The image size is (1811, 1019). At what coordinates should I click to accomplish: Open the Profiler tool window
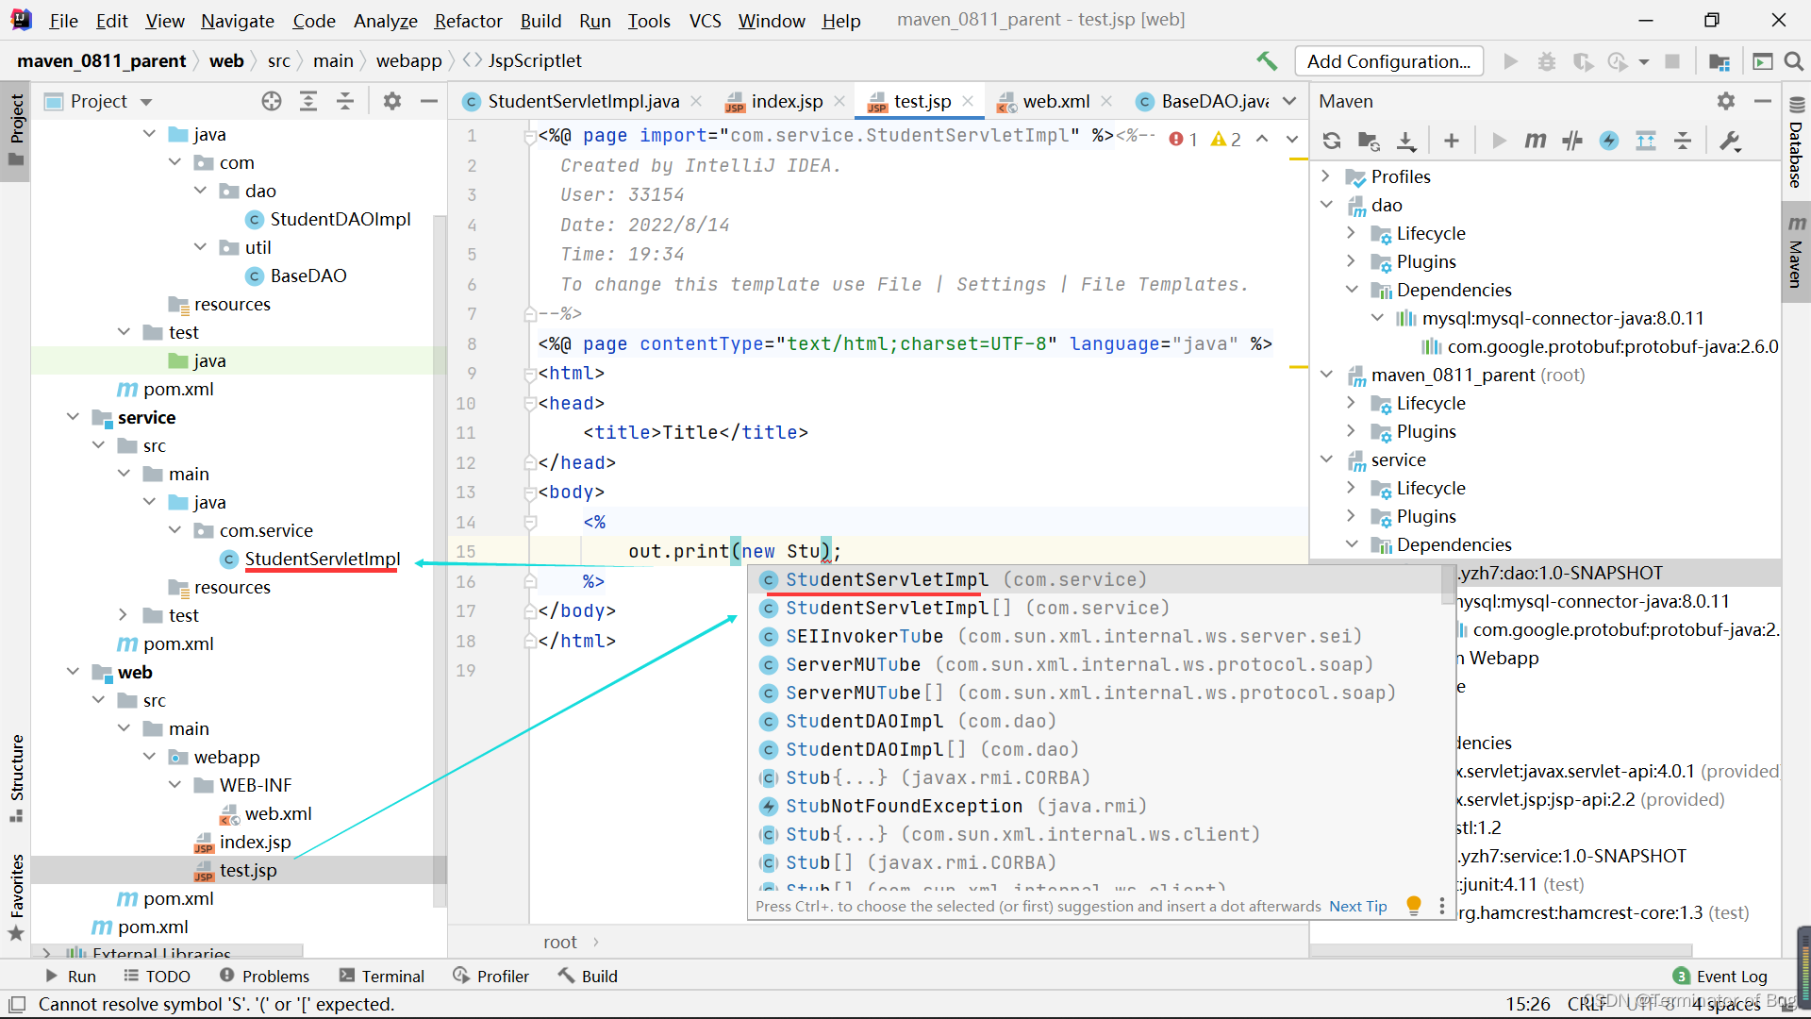[x=490, y=976]
